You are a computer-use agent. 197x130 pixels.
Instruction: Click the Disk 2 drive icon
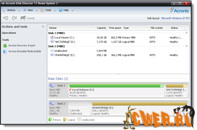52,104
